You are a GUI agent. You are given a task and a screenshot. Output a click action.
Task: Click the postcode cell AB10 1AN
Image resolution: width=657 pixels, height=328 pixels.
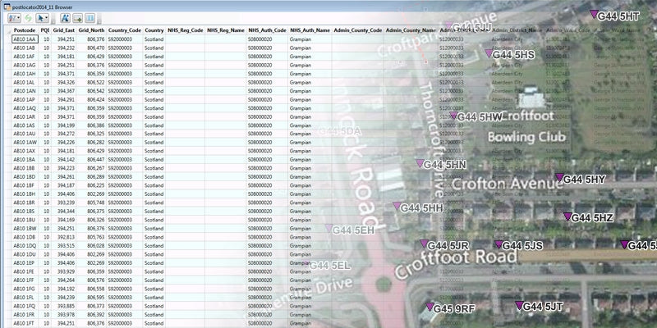pos(25,91)
